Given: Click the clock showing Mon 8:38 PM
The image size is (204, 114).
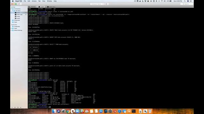Looking at the screenshot, I should (x=178, y=1).
